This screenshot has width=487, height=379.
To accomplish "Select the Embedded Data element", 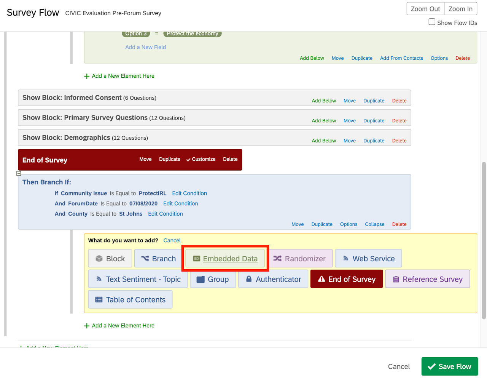I will click(225, 259).
